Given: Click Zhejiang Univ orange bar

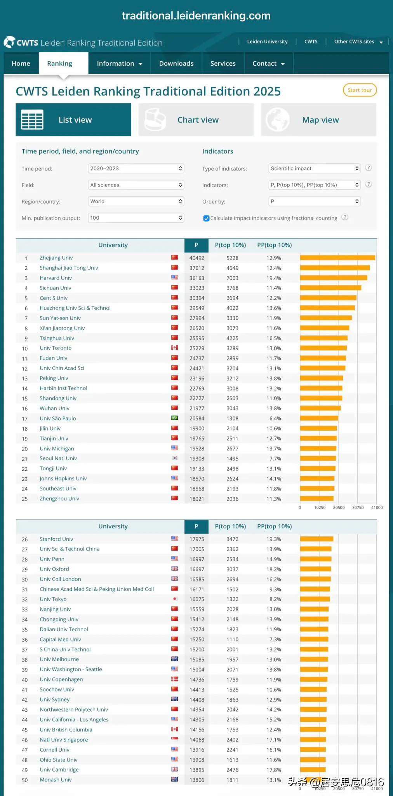Looking at the screenshot, I should (x=337, y=258).
